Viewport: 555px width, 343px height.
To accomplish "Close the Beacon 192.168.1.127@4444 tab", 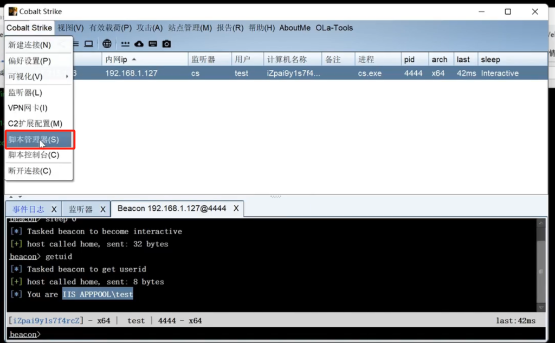I will (236, 209).
